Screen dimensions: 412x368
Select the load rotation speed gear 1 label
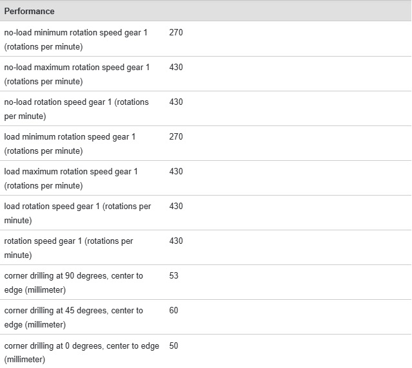pyautogui.click(x=77, y=214)
